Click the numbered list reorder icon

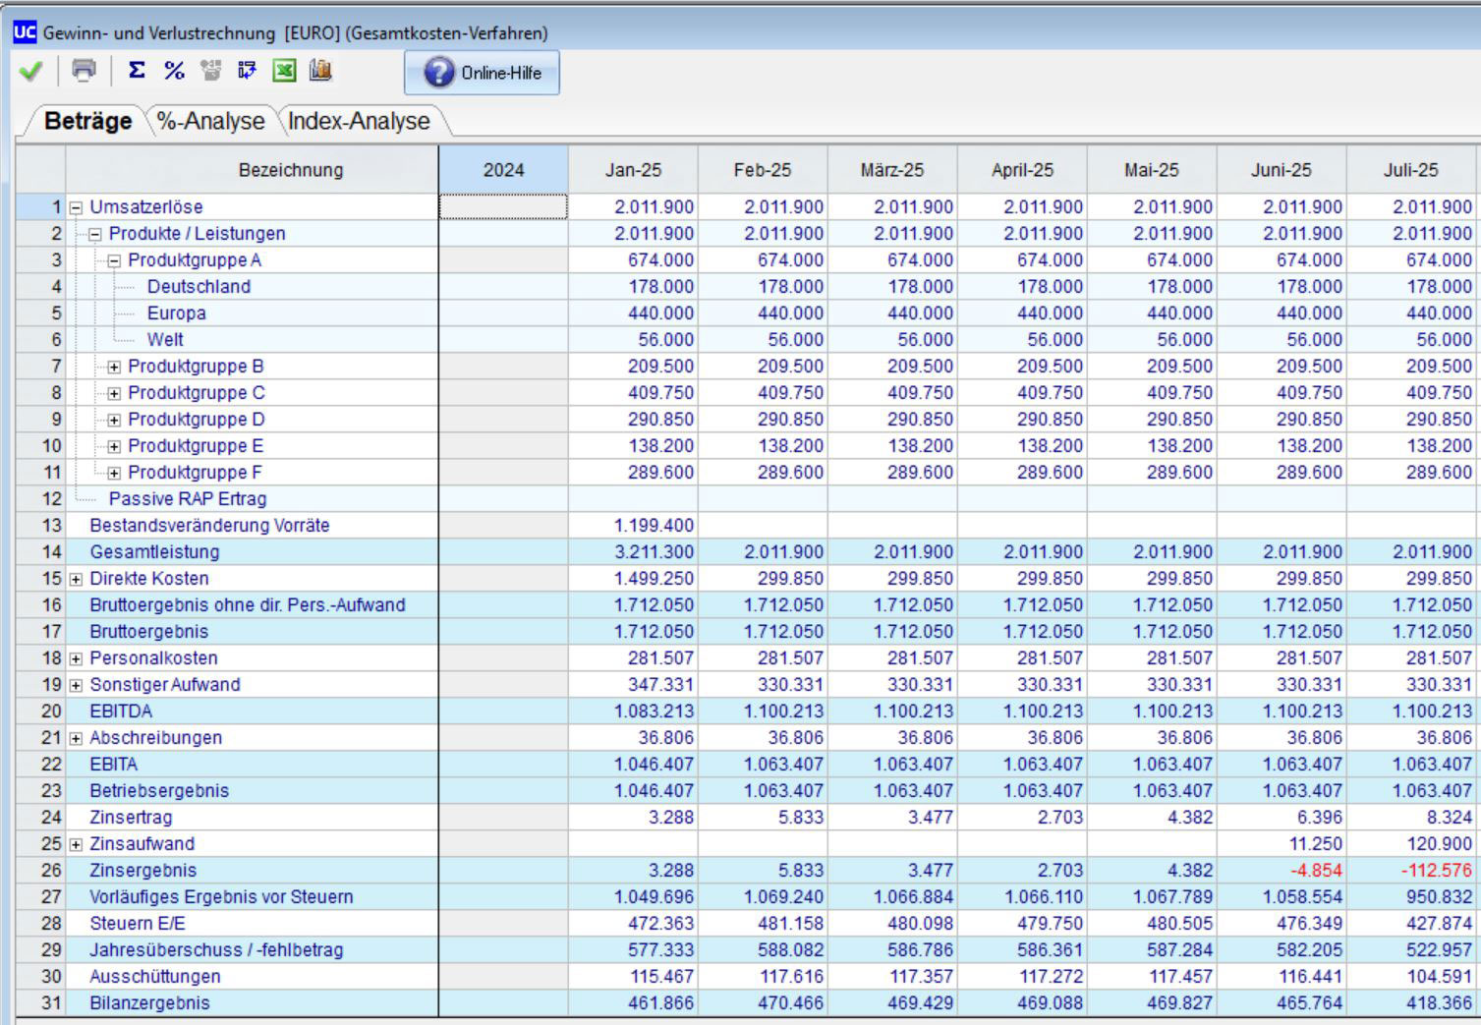tap(247, 71)
